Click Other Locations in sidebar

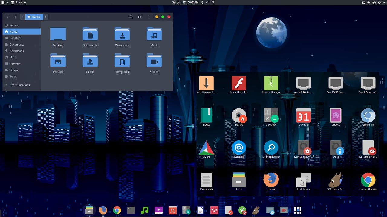(19, 85)
